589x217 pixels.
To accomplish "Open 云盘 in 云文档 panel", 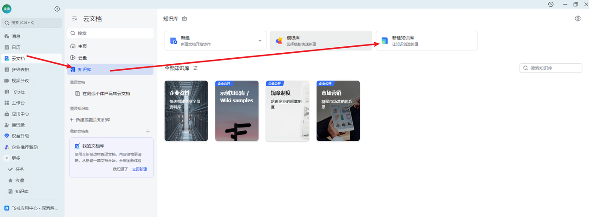I will [110, 58].
